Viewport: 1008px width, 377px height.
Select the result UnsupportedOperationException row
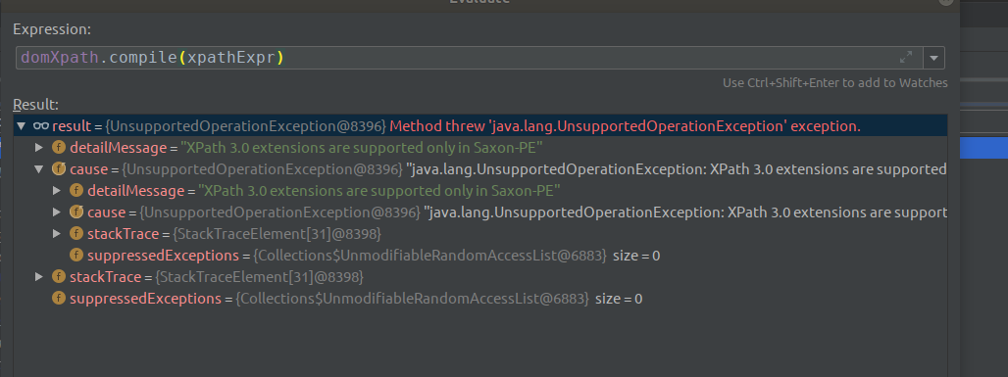[x=480, y=126]
